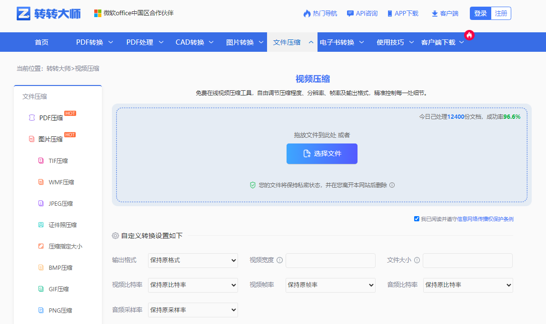Open the 音频比特率 dropdown
This screenshot has height=324, width=546.
[467, 285]
